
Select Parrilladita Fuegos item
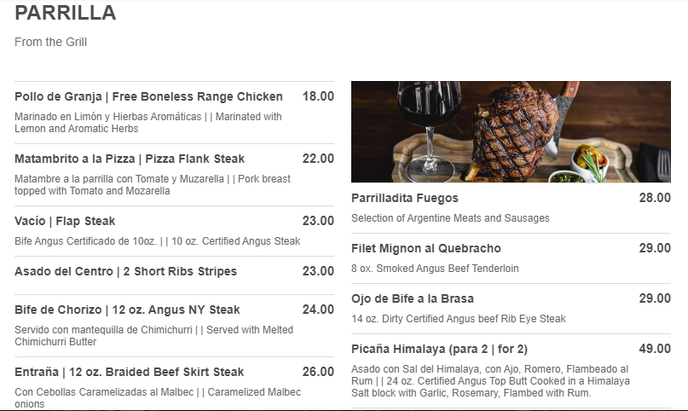pyautogui.click(x=405, y=198)
